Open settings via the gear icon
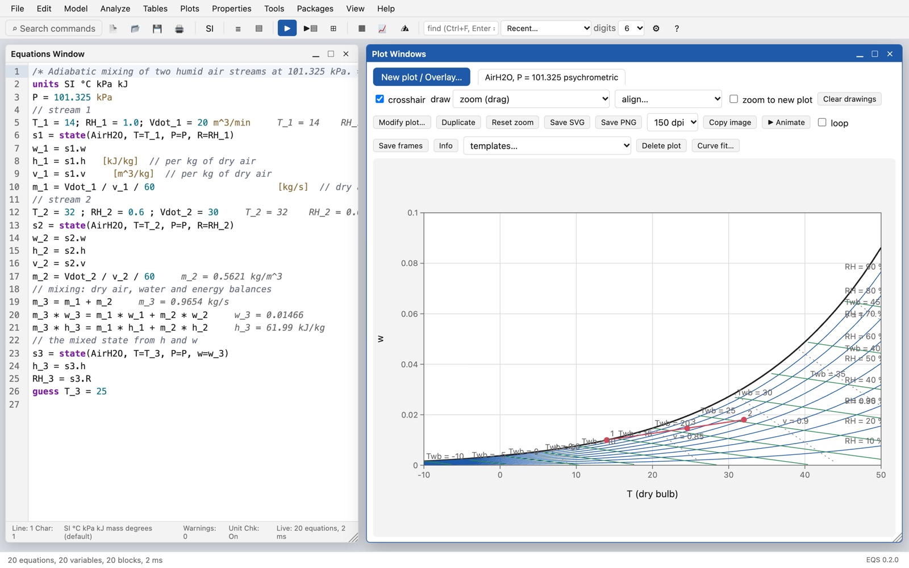The height and width of the screenshot is (568, 909). (656, 28)
